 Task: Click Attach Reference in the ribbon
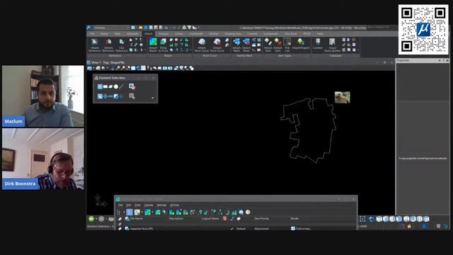[94, 45]
